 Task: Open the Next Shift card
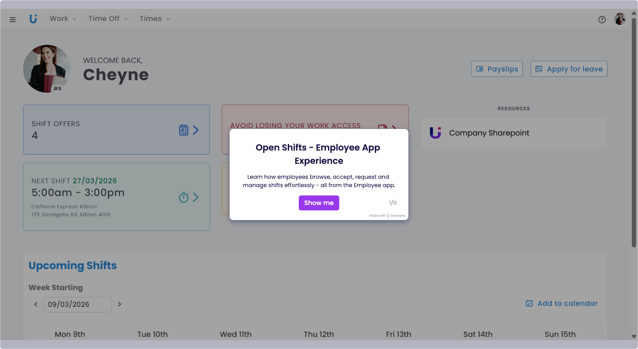click(x=116, y=197)
